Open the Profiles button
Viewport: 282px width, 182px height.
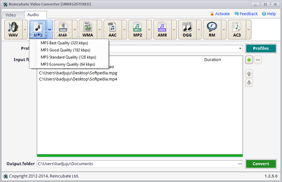point(261,48)
